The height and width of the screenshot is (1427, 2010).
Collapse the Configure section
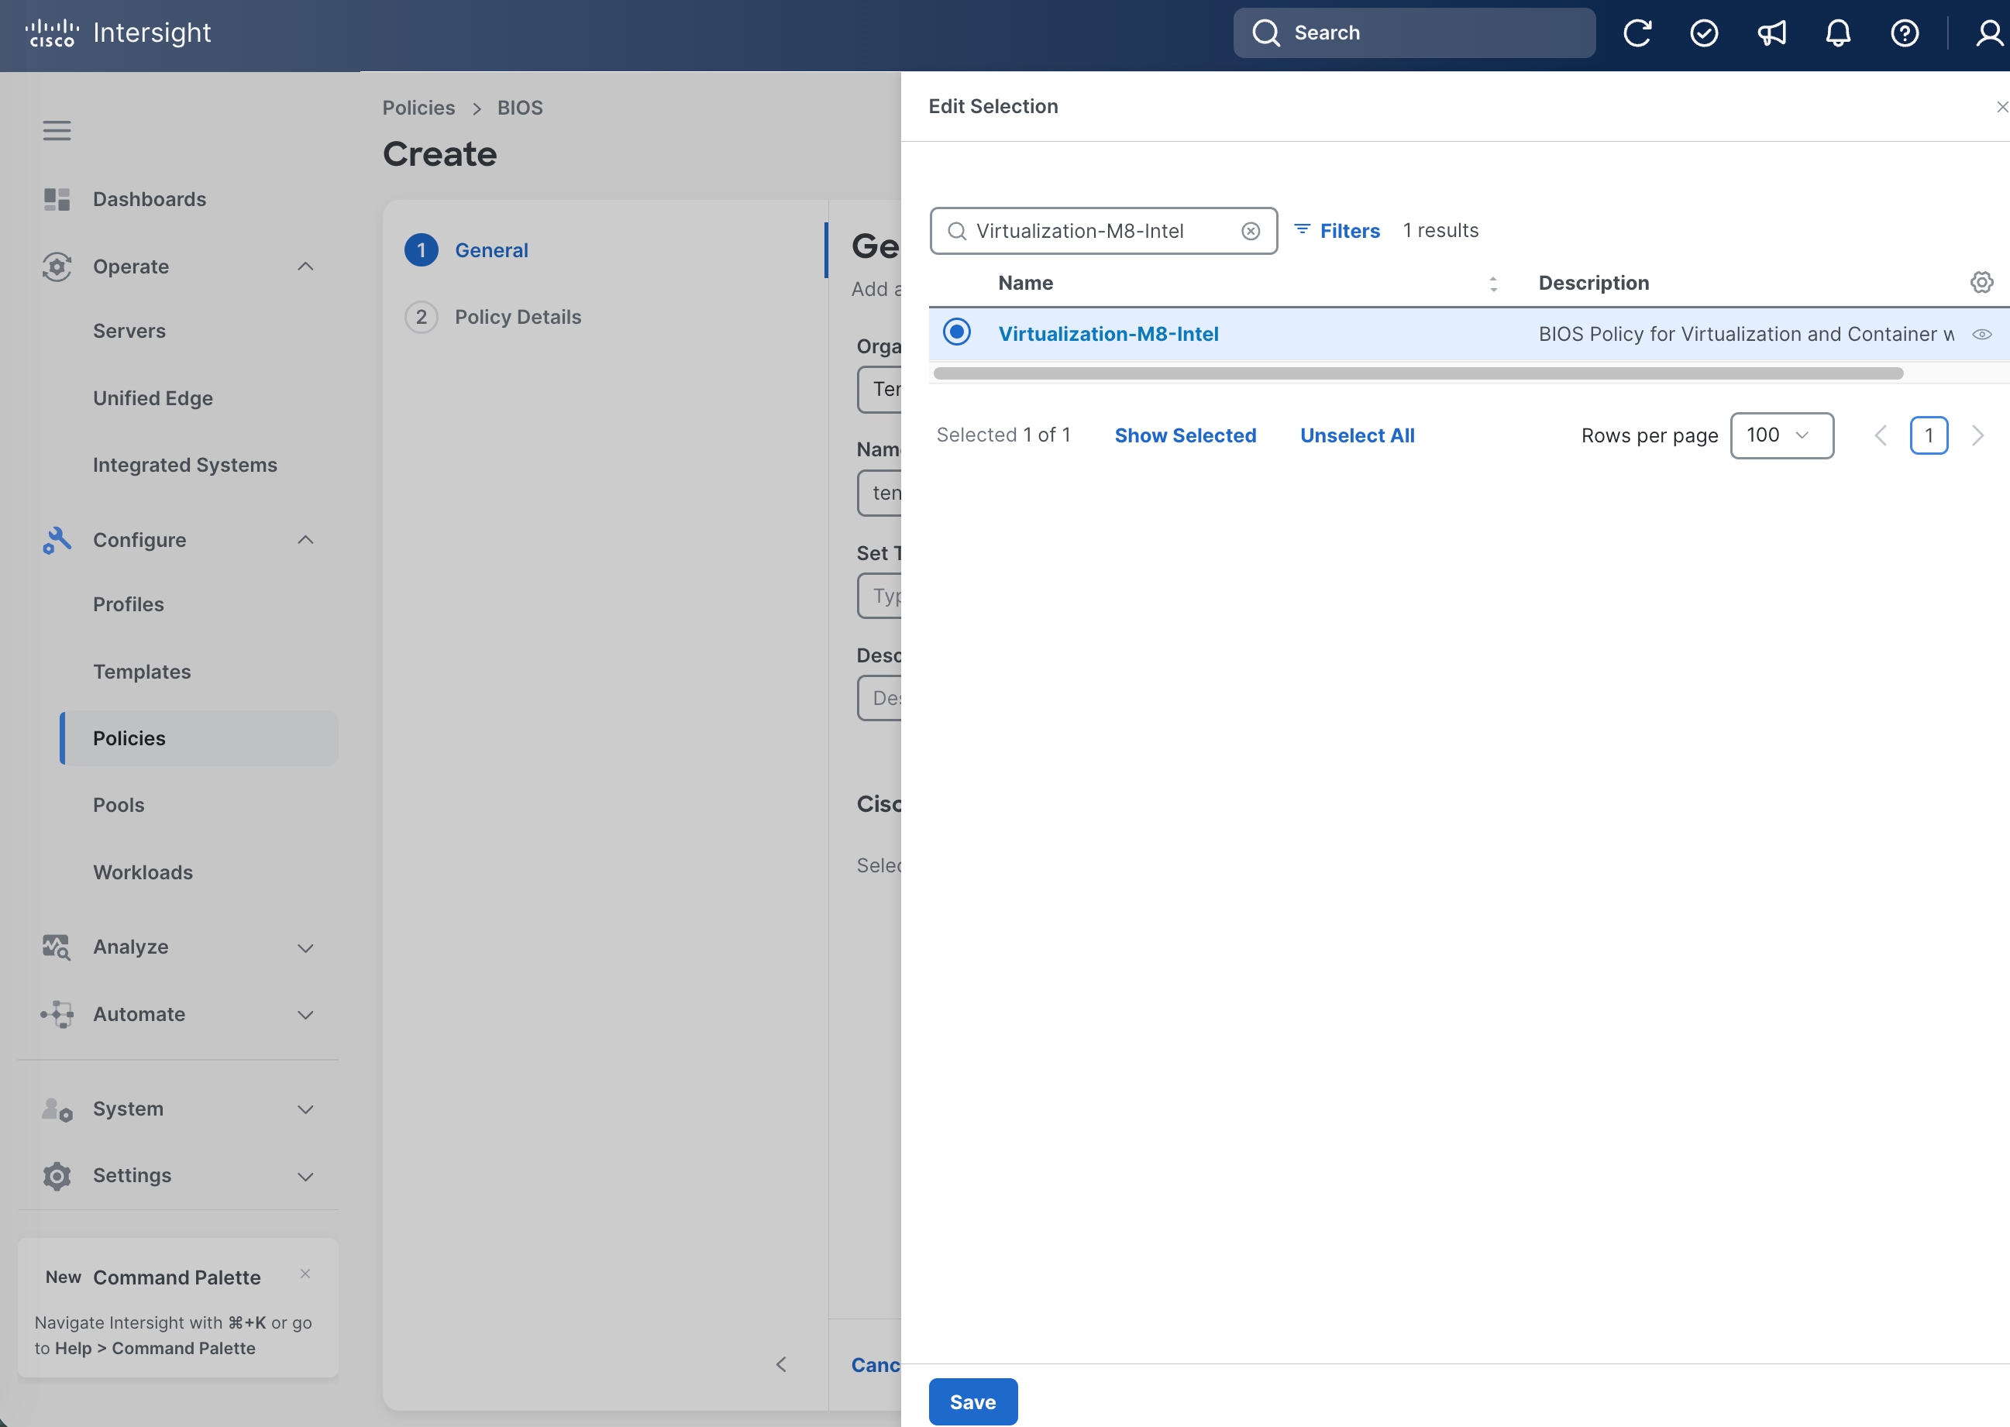coord(305,539)
